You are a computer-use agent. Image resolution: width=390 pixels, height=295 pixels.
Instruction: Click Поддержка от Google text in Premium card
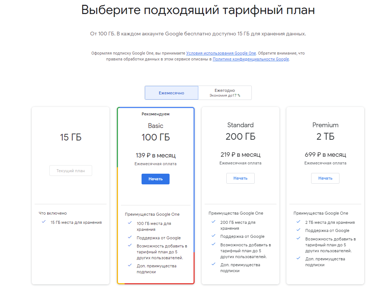pos(327,230)
